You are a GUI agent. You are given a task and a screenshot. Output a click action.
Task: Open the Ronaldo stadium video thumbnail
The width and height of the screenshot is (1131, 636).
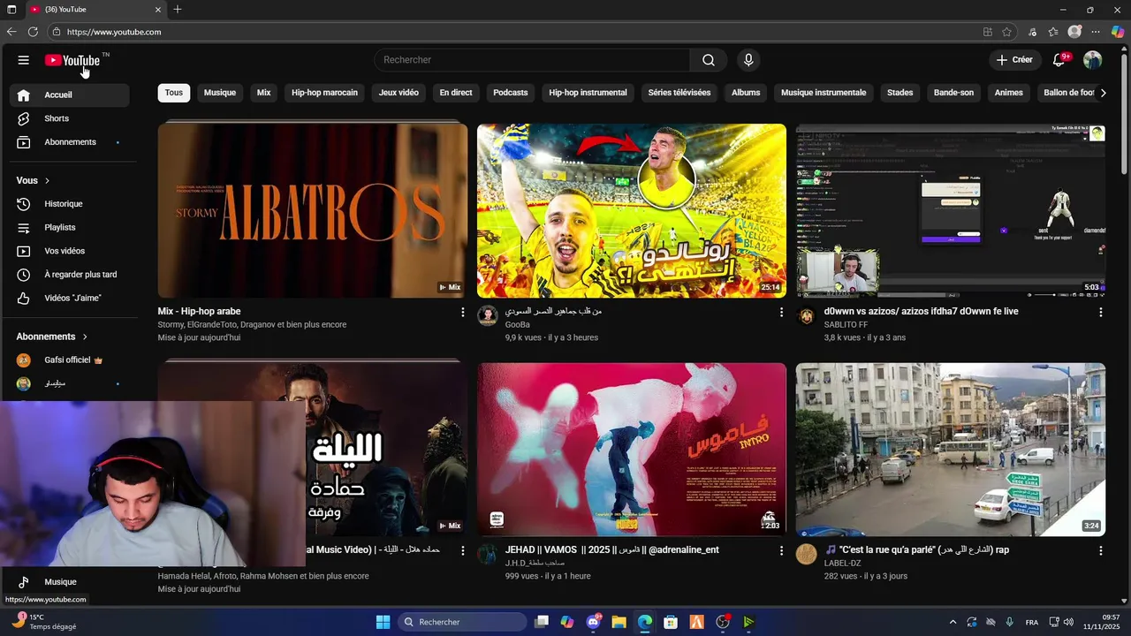[x=632, y=210]
